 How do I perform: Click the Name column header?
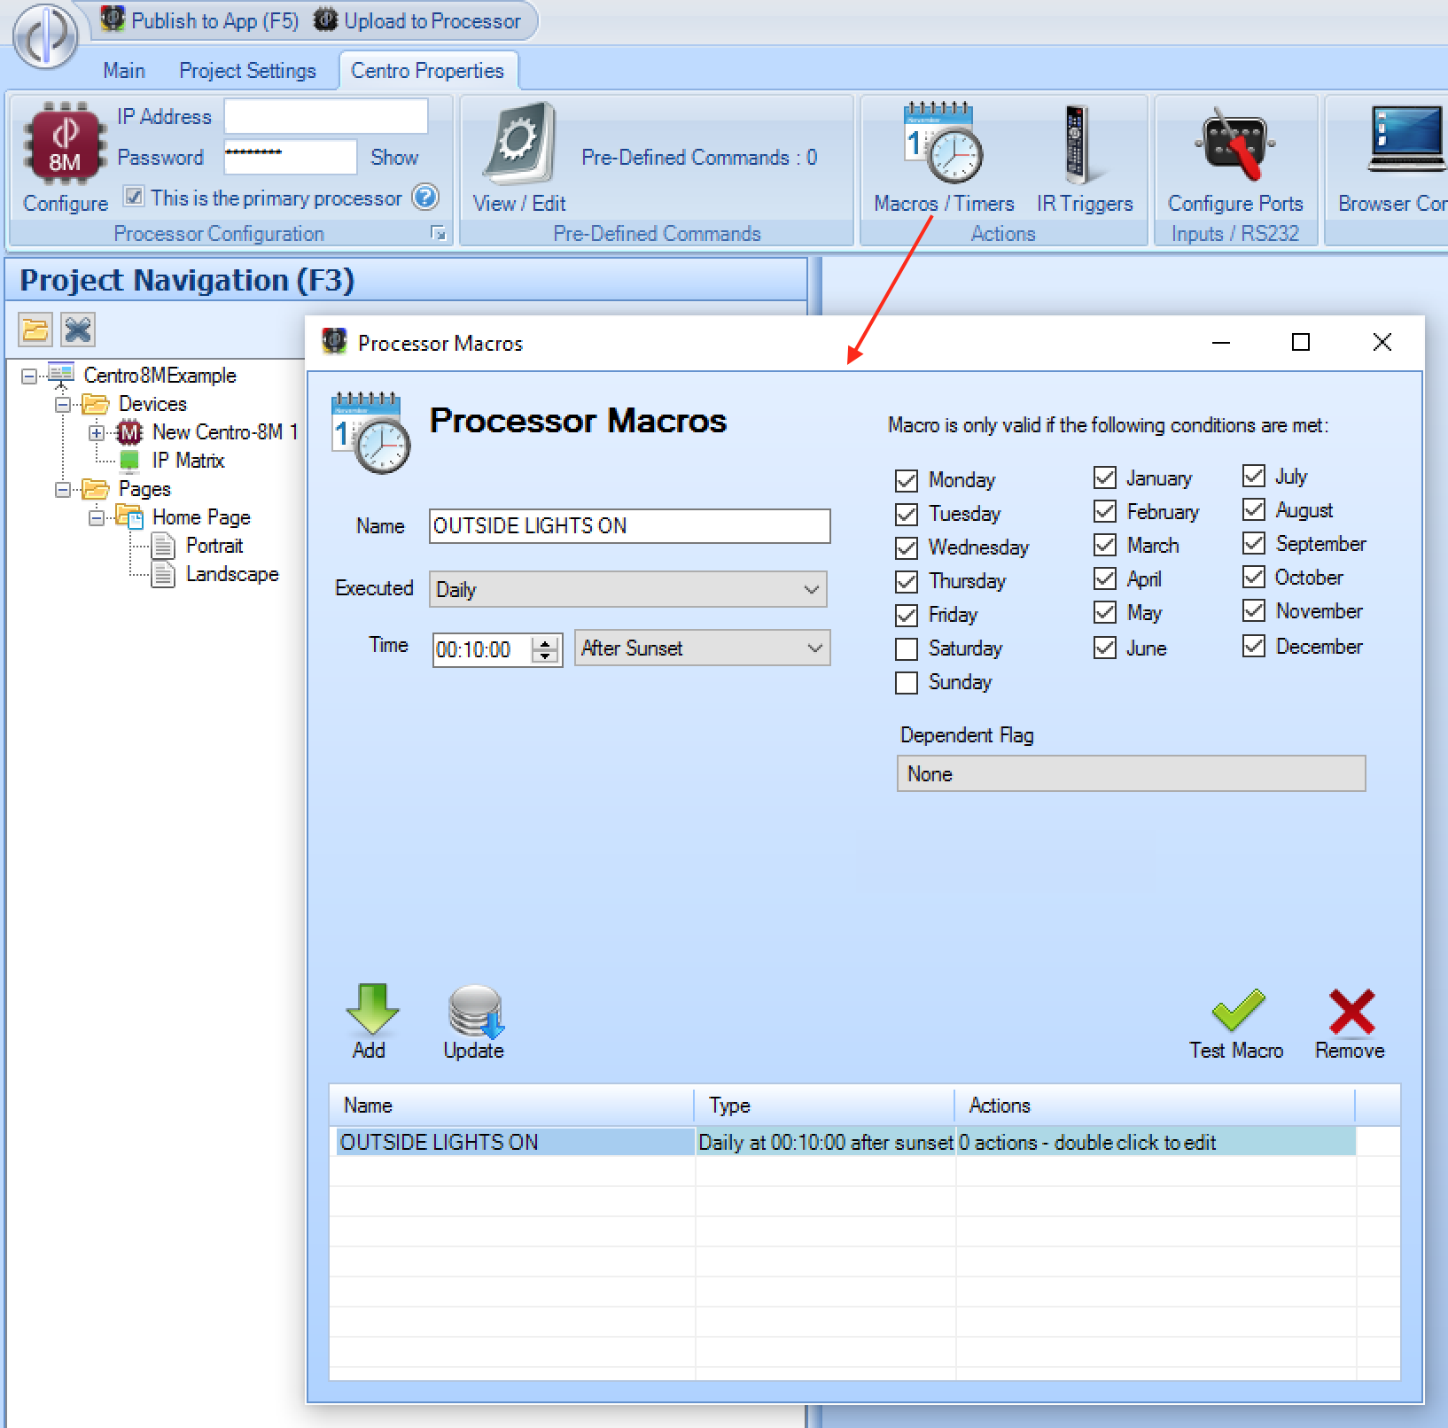tap(511, 1106)
